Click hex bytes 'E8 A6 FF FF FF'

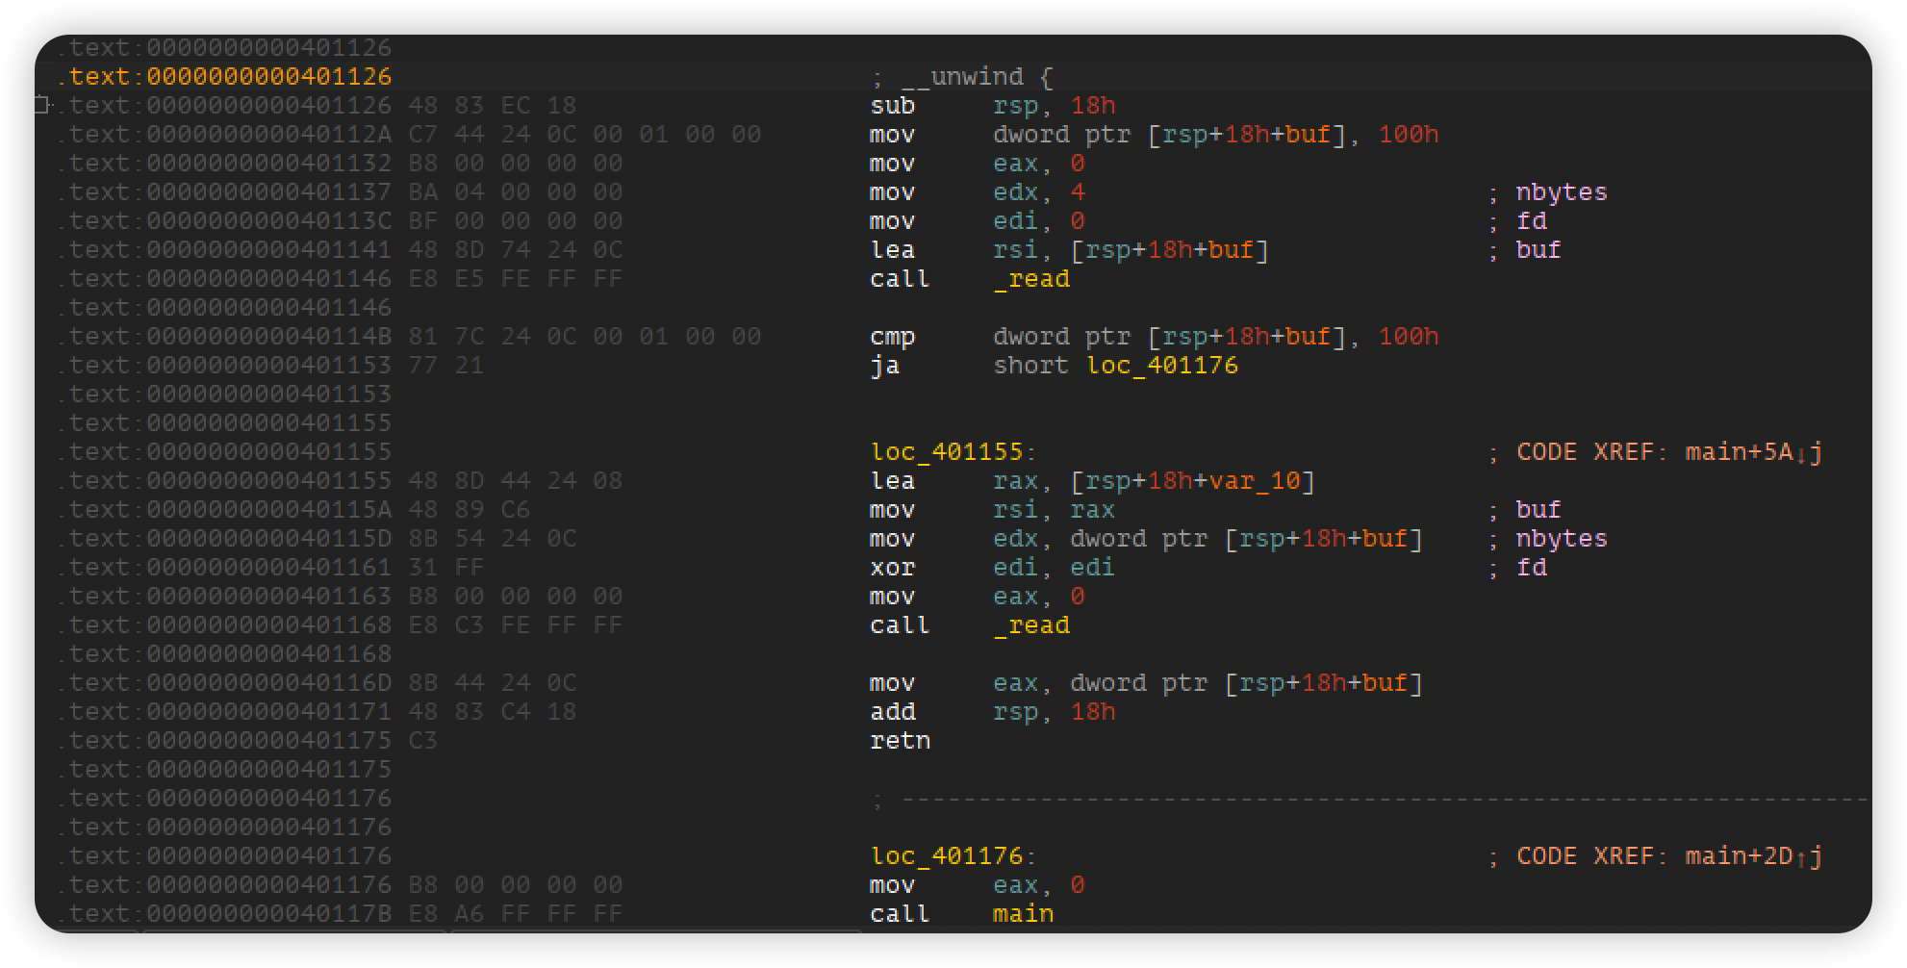(x=516, y=913)
